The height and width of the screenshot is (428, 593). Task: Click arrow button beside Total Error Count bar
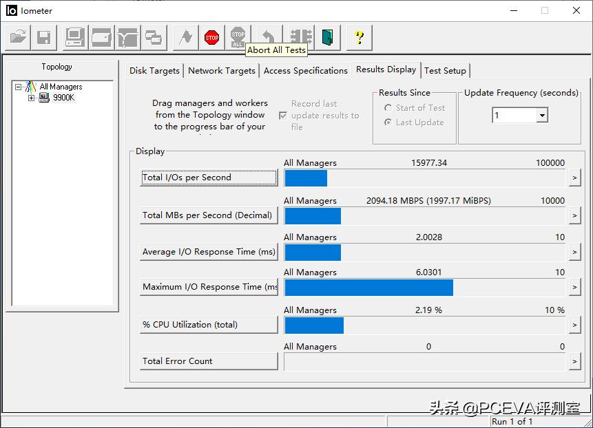574,361
